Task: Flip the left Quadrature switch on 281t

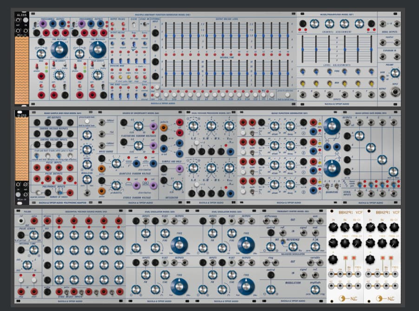Action: tap(327, 185)
